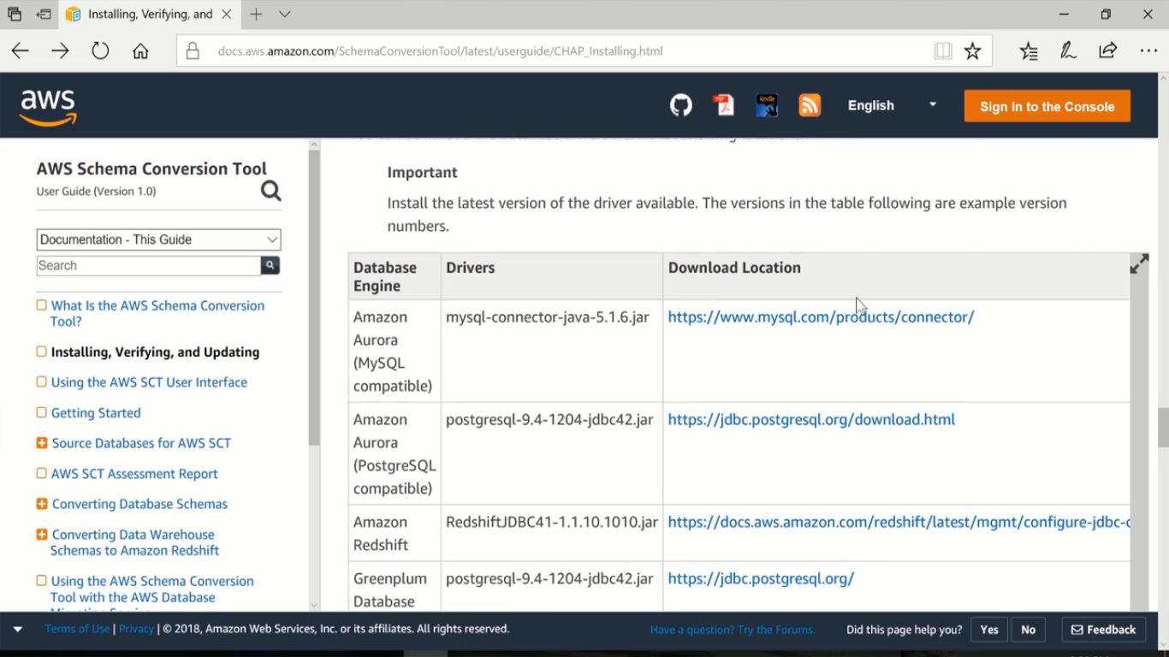Click the AWS logo
Viewport: 1169px width, 657px height.
[48, 107]
